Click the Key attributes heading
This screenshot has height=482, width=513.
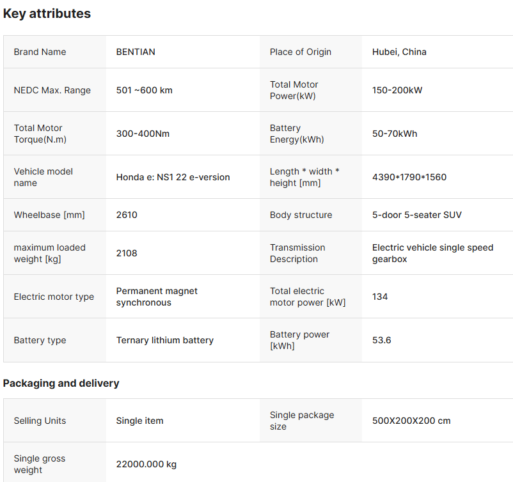tap(47, 13)
